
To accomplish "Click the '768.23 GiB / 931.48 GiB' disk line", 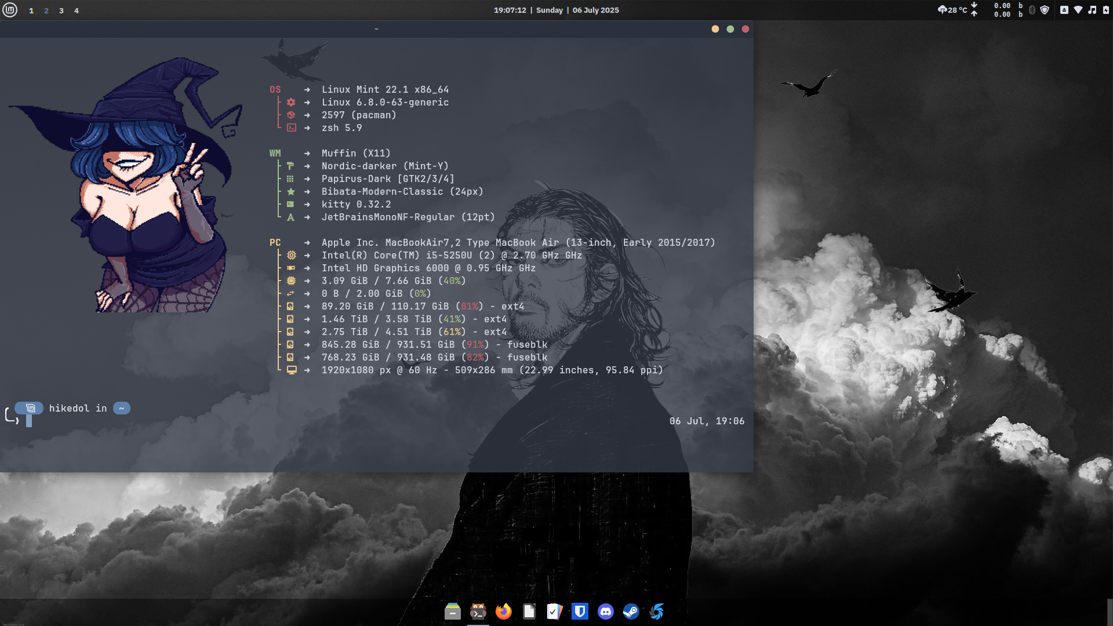I will [434, 357].
